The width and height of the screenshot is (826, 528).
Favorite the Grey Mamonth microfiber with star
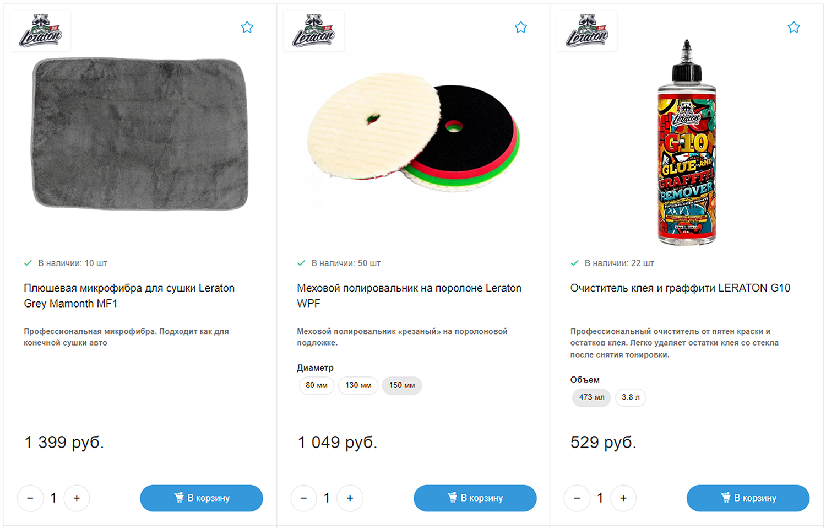[247, 27]
